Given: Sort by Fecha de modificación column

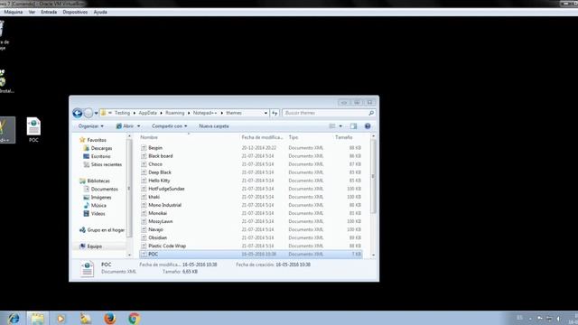Looking at the screenshot, I should [x=262, y=137].
